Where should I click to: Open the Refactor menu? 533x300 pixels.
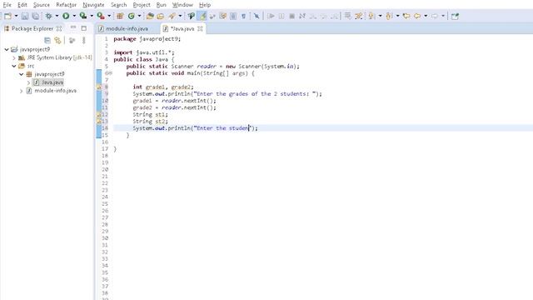point(67,5)
